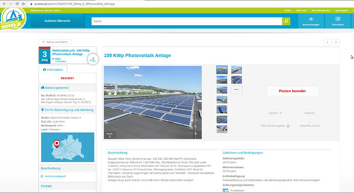Click the Mein Maximalgebot lock field
The width and height of the screenshot is (354, 193).
[275, 126]
